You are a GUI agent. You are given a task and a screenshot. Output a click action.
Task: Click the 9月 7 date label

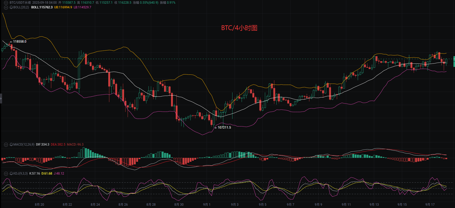tap(291, 205)
